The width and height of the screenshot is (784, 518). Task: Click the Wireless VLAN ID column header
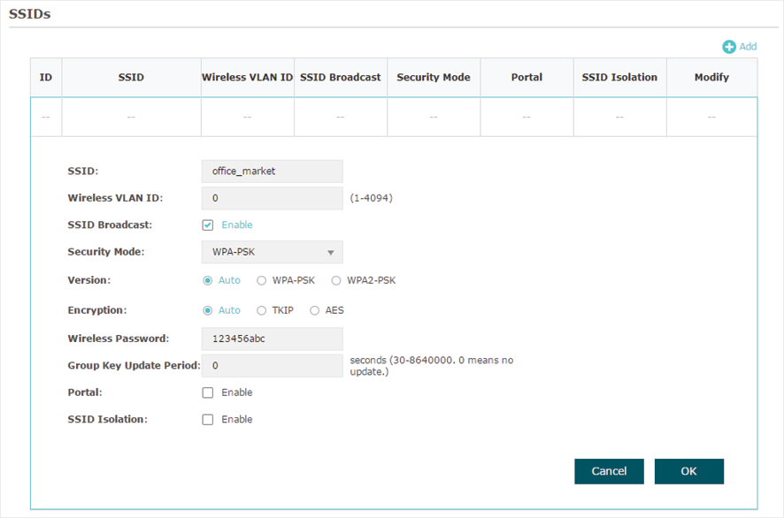click(x=248, y=78)
